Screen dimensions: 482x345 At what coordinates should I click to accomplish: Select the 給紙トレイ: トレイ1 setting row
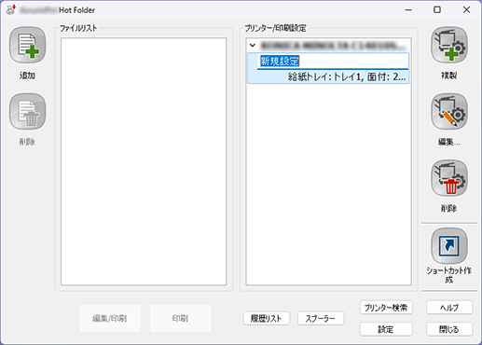[x=328, y=76]
